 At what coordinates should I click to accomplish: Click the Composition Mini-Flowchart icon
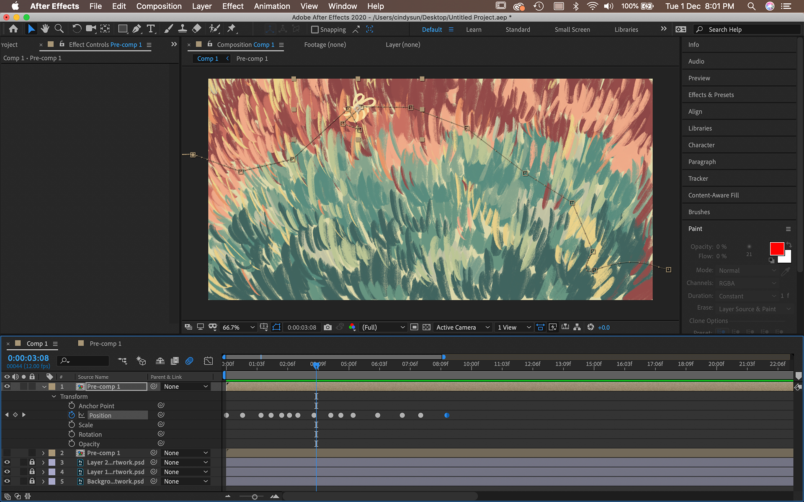[x=122, y=361]
